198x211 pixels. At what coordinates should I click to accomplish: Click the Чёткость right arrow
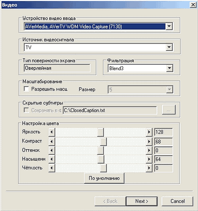tap(149, 168)
